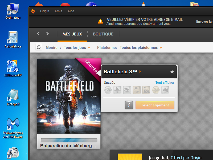Switch to the BOUTIQUE tab
The height and width of the screenshot is (160, 213).
(103, 34)
